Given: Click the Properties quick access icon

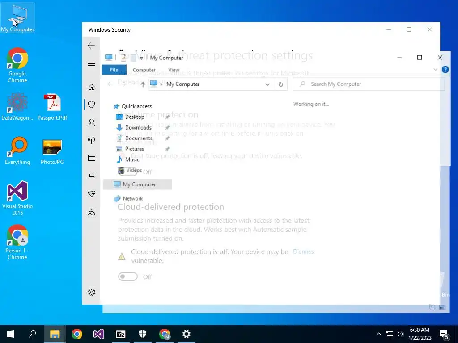Looking at the screenshot, I should pyautogui.click(x=123, y=58).
